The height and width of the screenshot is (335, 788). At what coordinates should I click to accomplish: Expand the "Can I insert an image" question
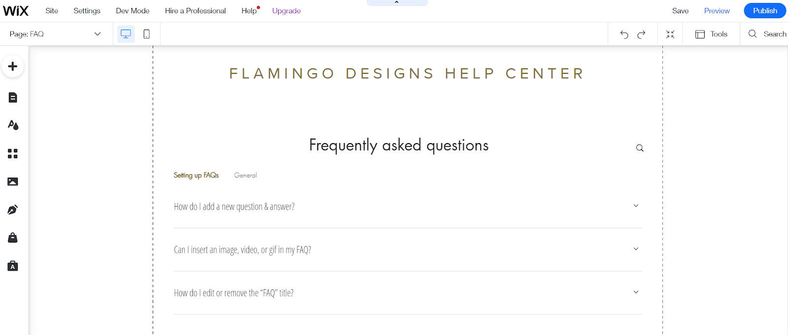[x=636, y=249]
